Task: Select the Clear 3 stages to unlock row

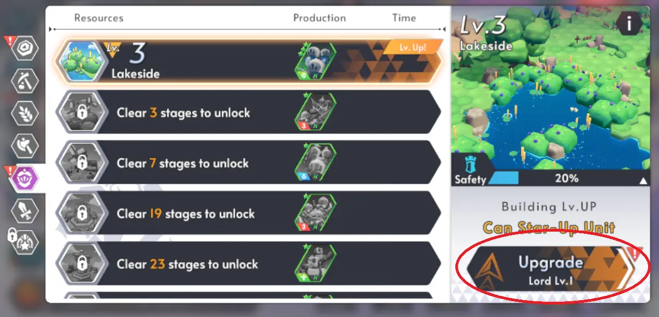Action: click(x=248, y=113)
